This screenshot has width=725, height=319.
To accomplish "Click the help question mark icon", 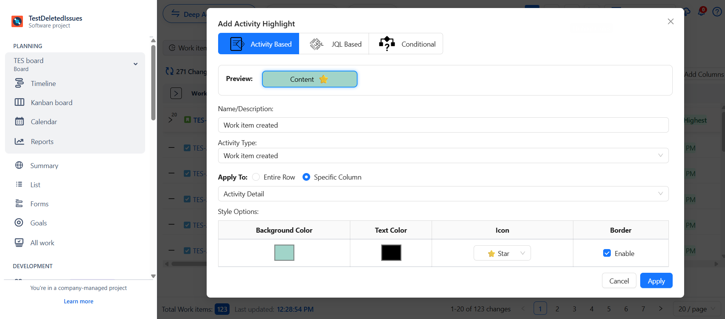I will (717, 12).
